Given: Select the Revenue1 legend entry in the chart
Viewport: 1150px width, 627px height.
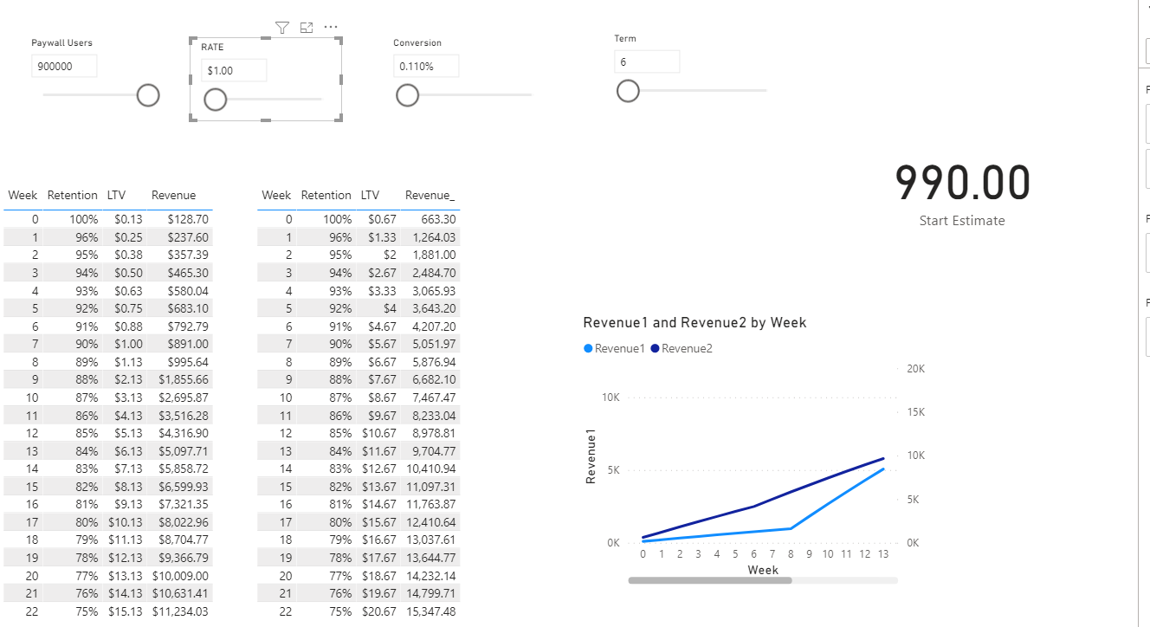Looking at the screenshot, I should [x=615, y=348].
